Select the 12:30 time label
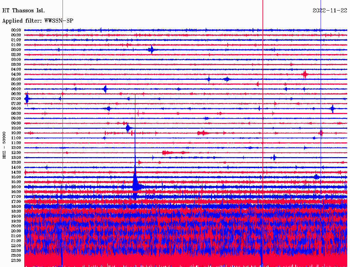350x267 pixels. coord(16,153)
